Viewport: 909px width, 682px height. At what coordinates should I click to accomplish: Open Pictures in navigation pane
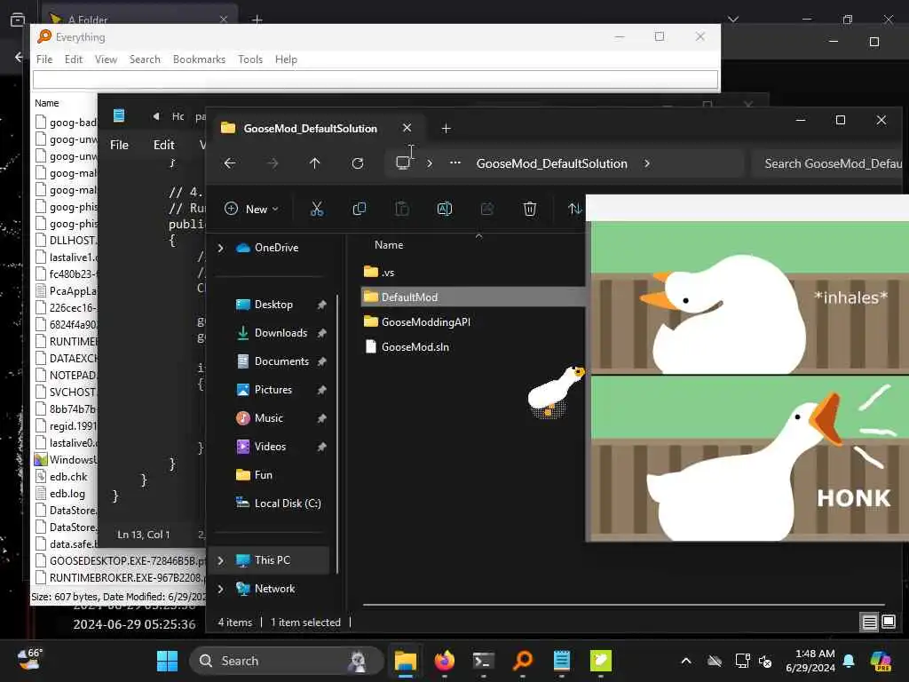(273, 390)
